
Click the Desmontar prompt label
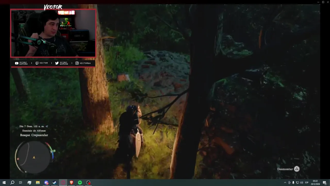[x=285, y=169]
